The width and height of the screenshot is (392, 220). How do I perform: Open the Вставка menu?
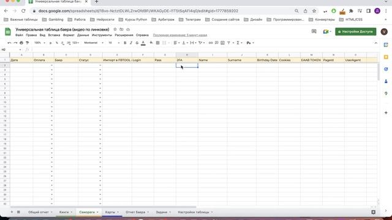pos(54,35)
